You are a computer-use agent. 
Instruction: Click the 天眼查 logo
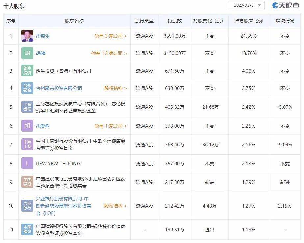click(x=285, y=5)
